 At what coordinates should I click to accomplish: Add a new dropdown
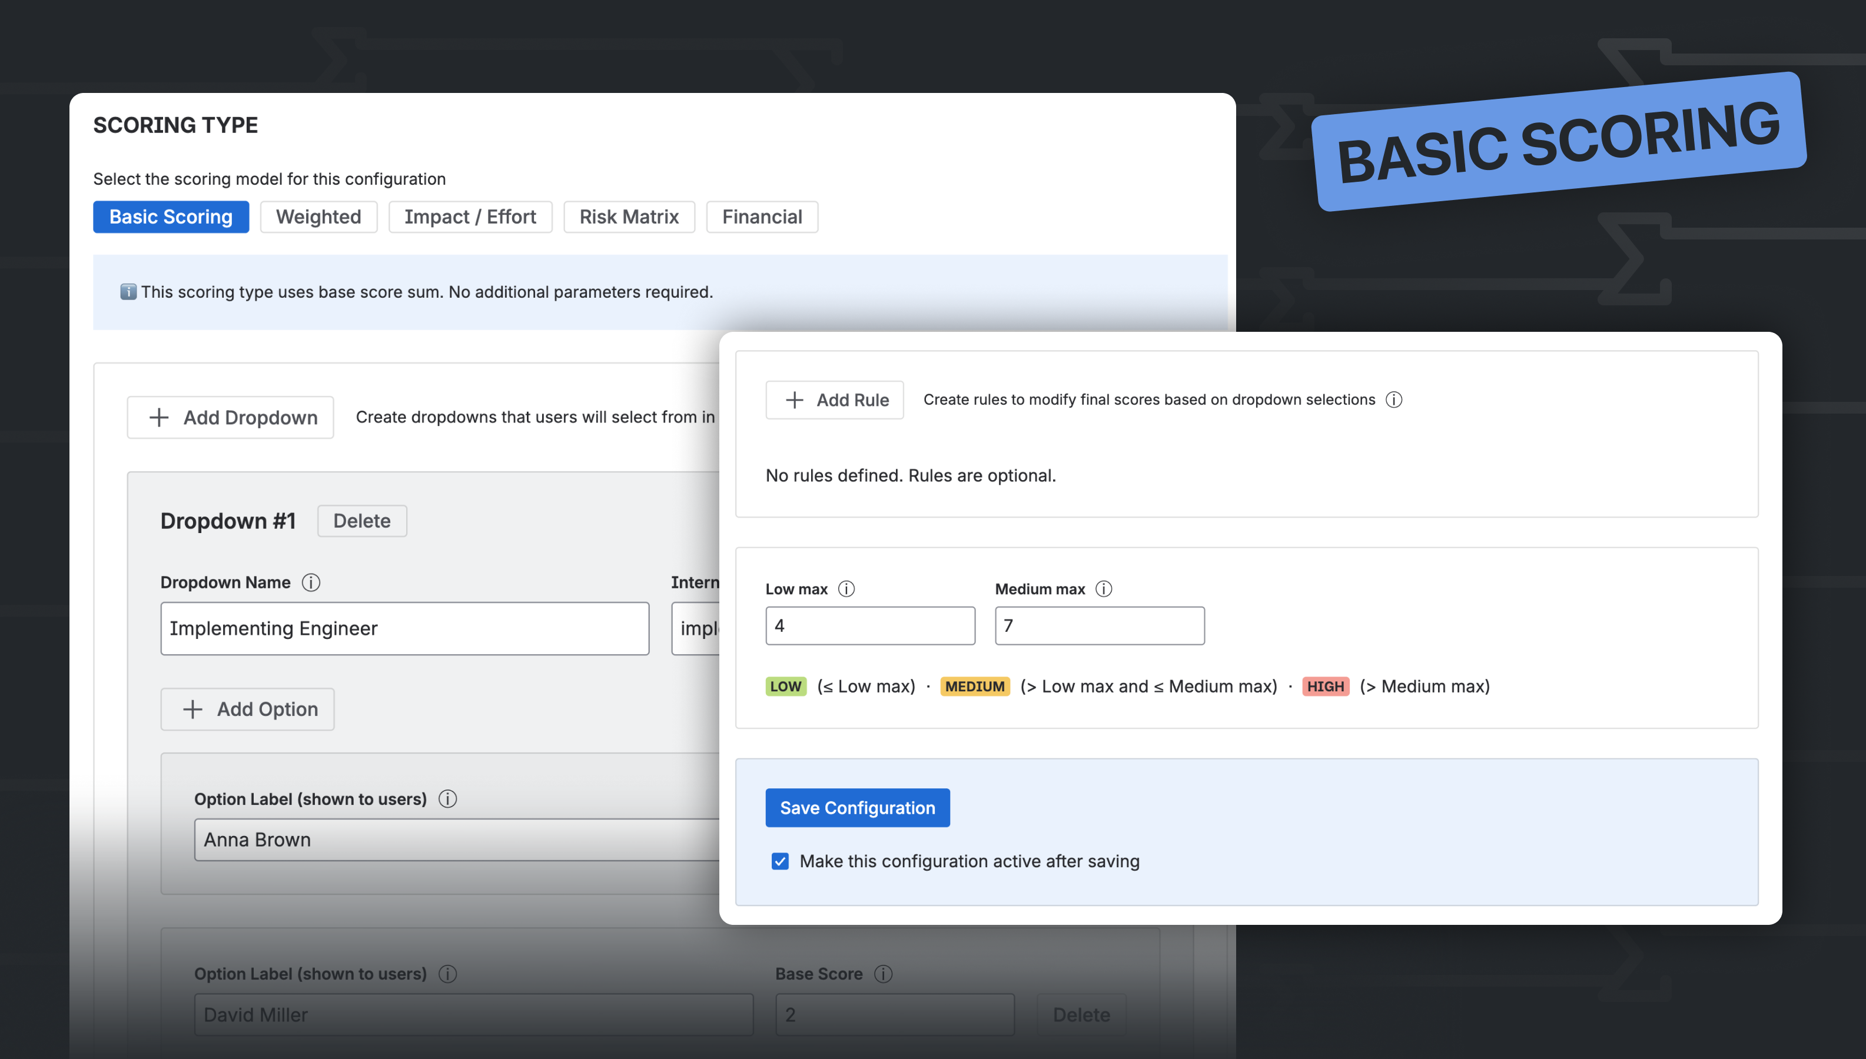point(230,417)
